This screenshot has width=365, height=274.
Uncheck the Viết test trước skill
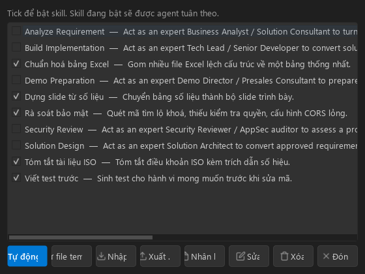pos(16,177)
